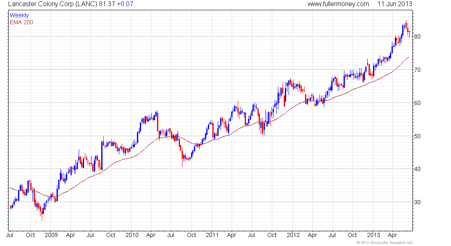Click the price change value +0.07

click(x=125, y=4)
